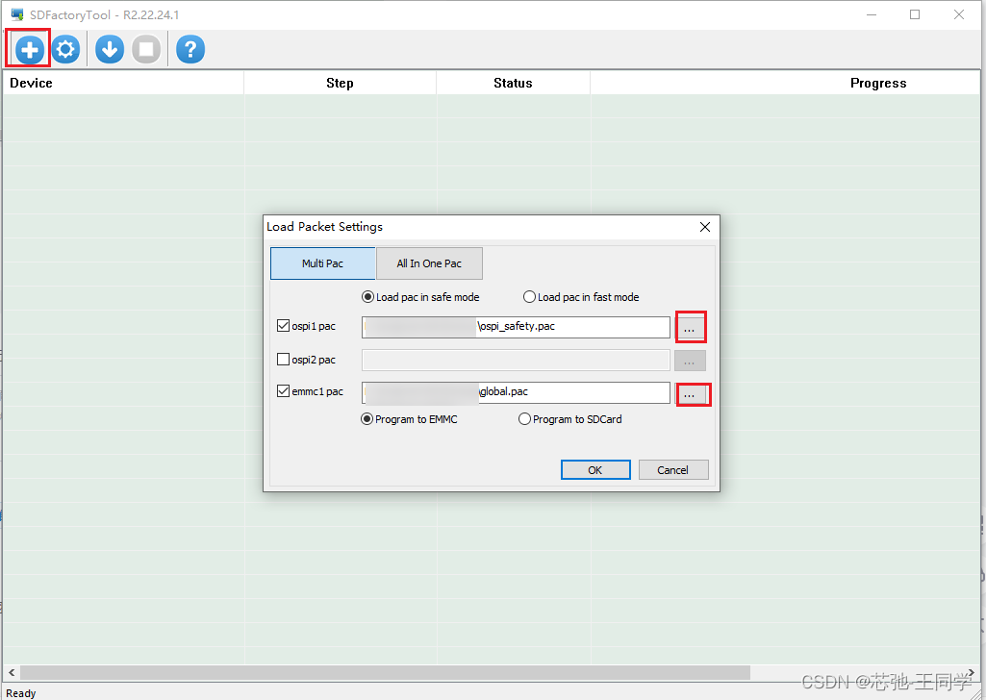Click the browse icon next to ospi1 pac

pos(690,327)
